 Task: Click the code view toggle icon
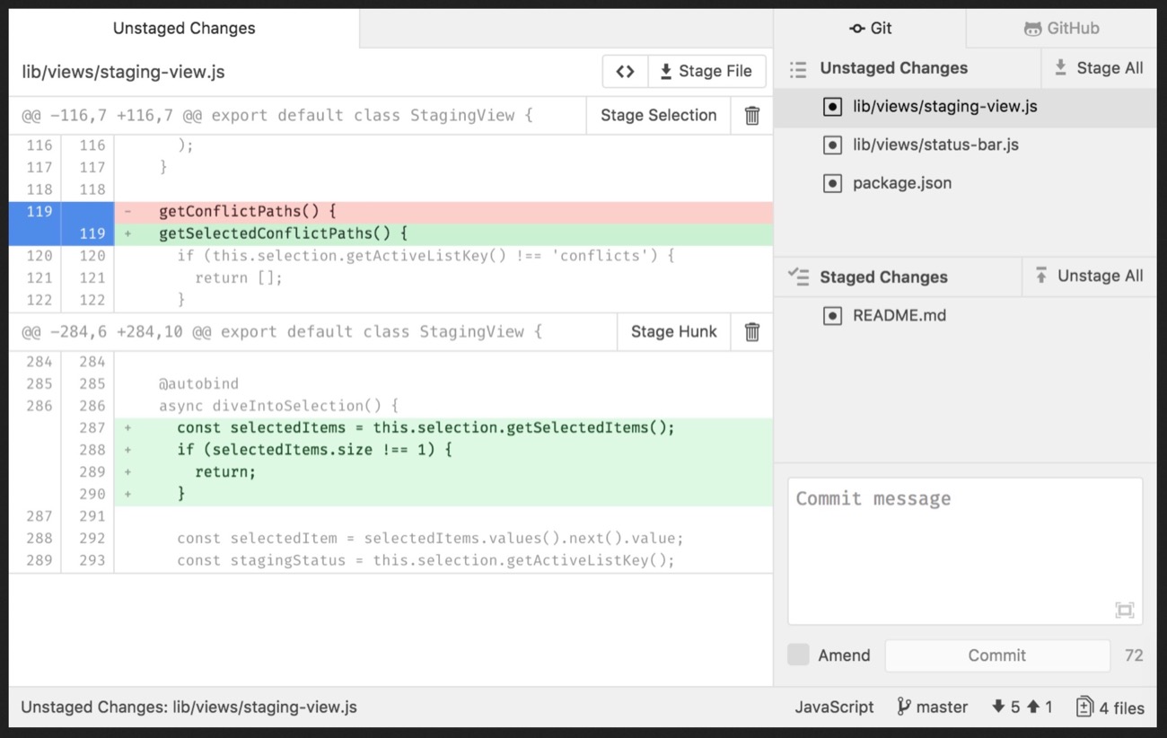tap(625, 72)
